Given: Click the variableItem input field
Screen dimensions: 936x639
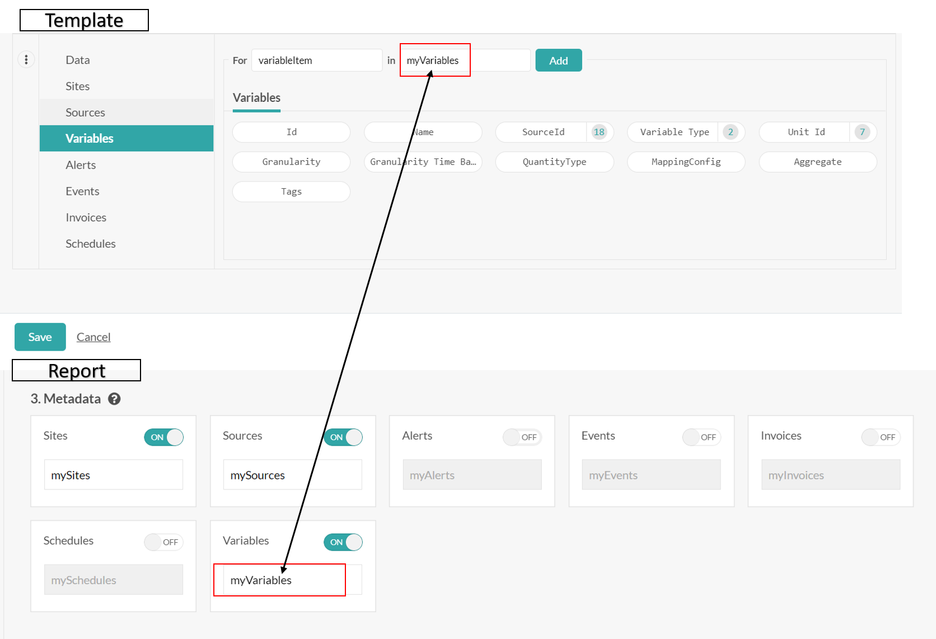Looking at the screenshot, I should click(316, 60).
